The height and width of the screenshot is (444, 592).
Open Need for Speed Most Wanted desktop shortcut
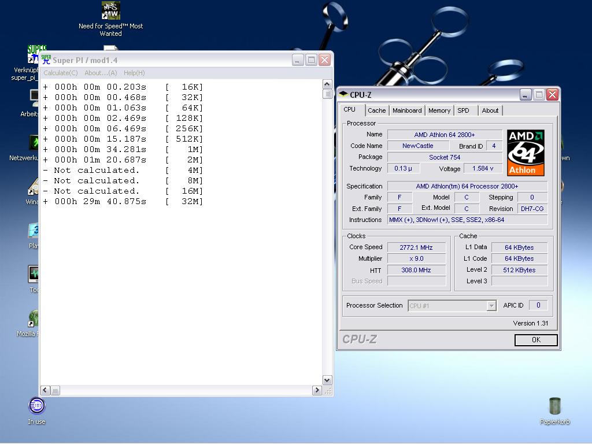[110, 10]
